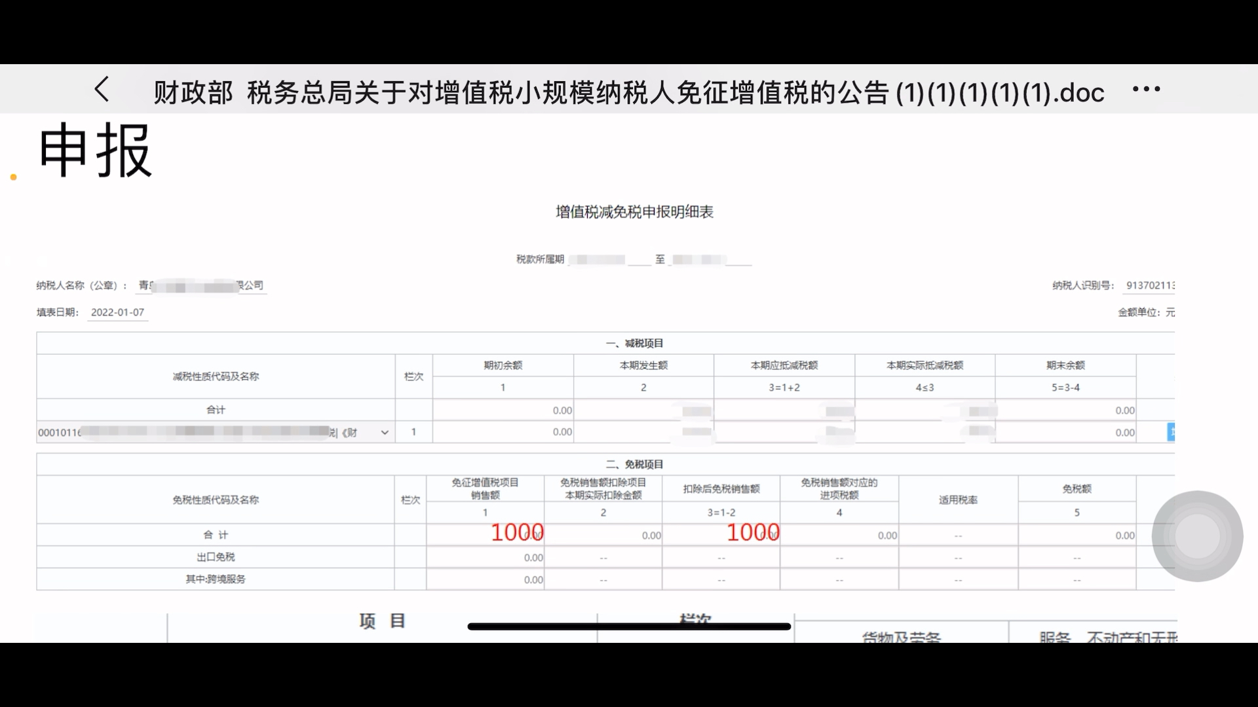Image resolution: width=1258 pixels, height=707 pixels.
Task: Click the 填表日期 2022-01-07 field
Action: tap(117, 313)
